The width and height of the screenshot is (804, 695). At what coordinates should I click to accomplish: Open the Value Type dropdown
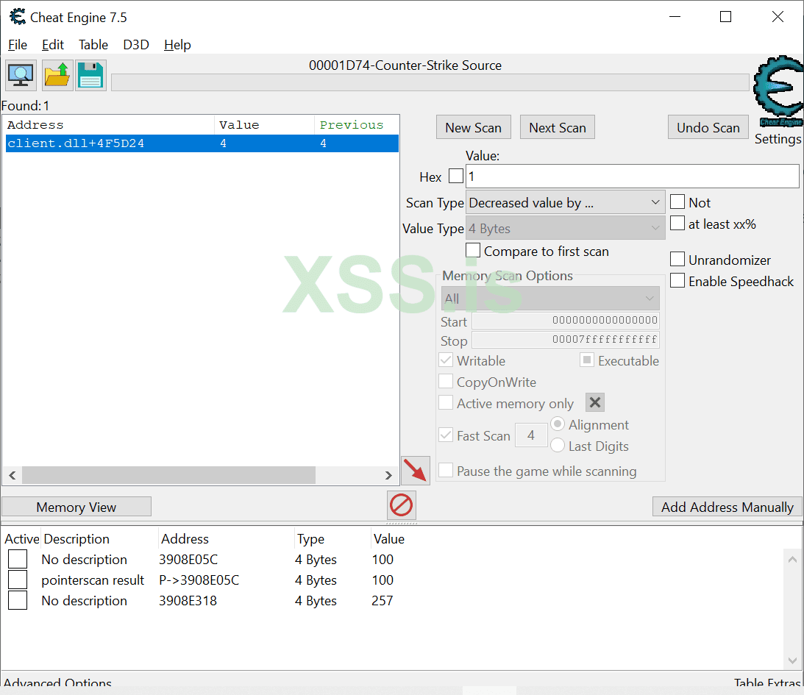click(565, 228)
